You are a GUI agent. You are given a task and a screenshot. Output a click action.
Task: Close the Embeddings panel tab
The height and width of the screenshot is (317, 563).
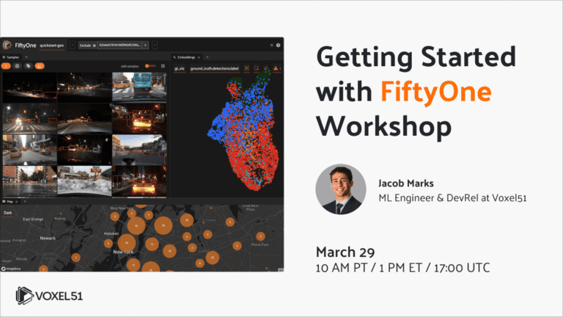click(199, 57)
